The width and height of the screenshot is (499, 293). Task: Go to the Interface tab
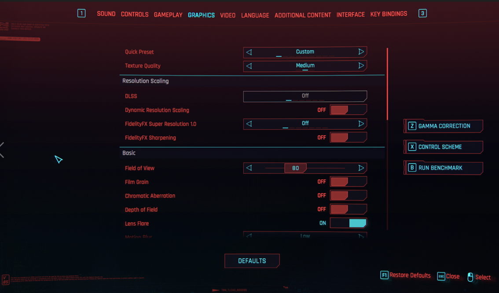pos(350,15)
